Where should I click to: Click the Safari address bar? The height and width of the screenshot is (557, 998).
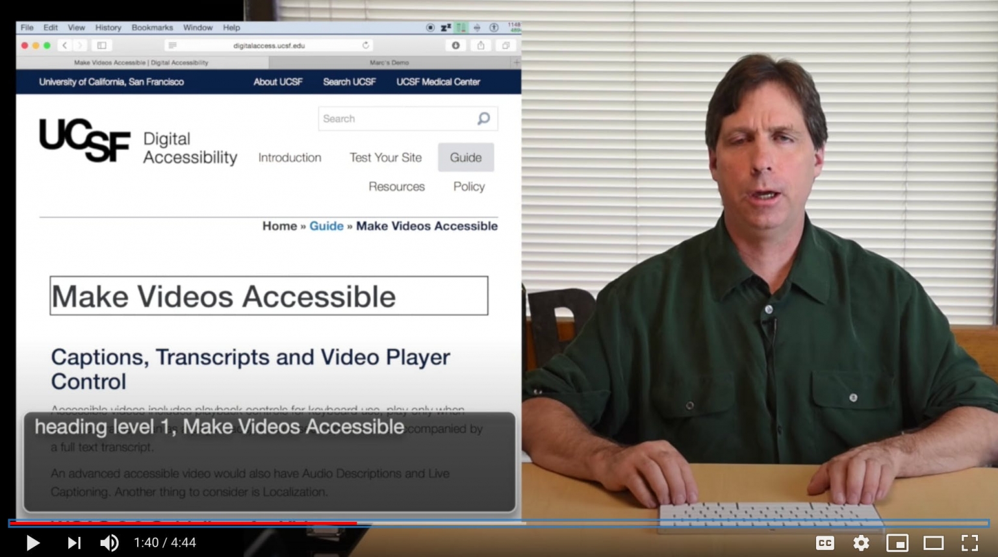pyautogui.click(x=268, y=45)
